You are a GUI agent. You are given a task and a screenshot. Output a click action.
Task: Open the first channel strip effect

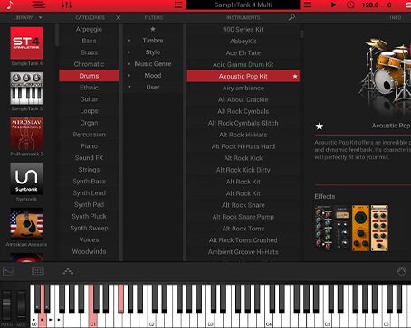pos(323,228)
